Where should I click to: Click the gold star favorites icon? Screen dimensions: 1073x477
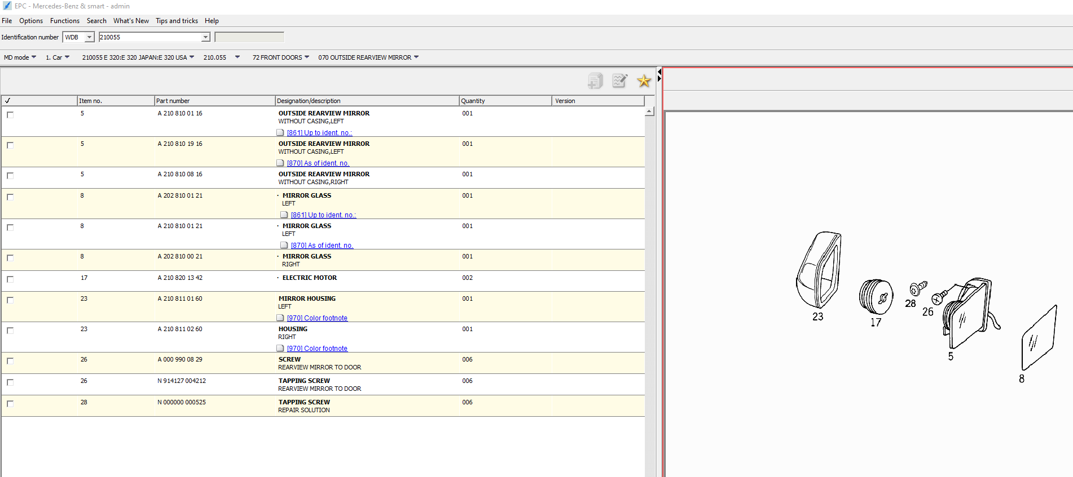pos(644,81)
